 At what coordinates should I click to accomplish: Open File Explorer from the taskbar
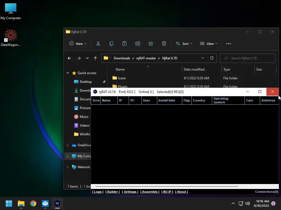tap(21, 203)
